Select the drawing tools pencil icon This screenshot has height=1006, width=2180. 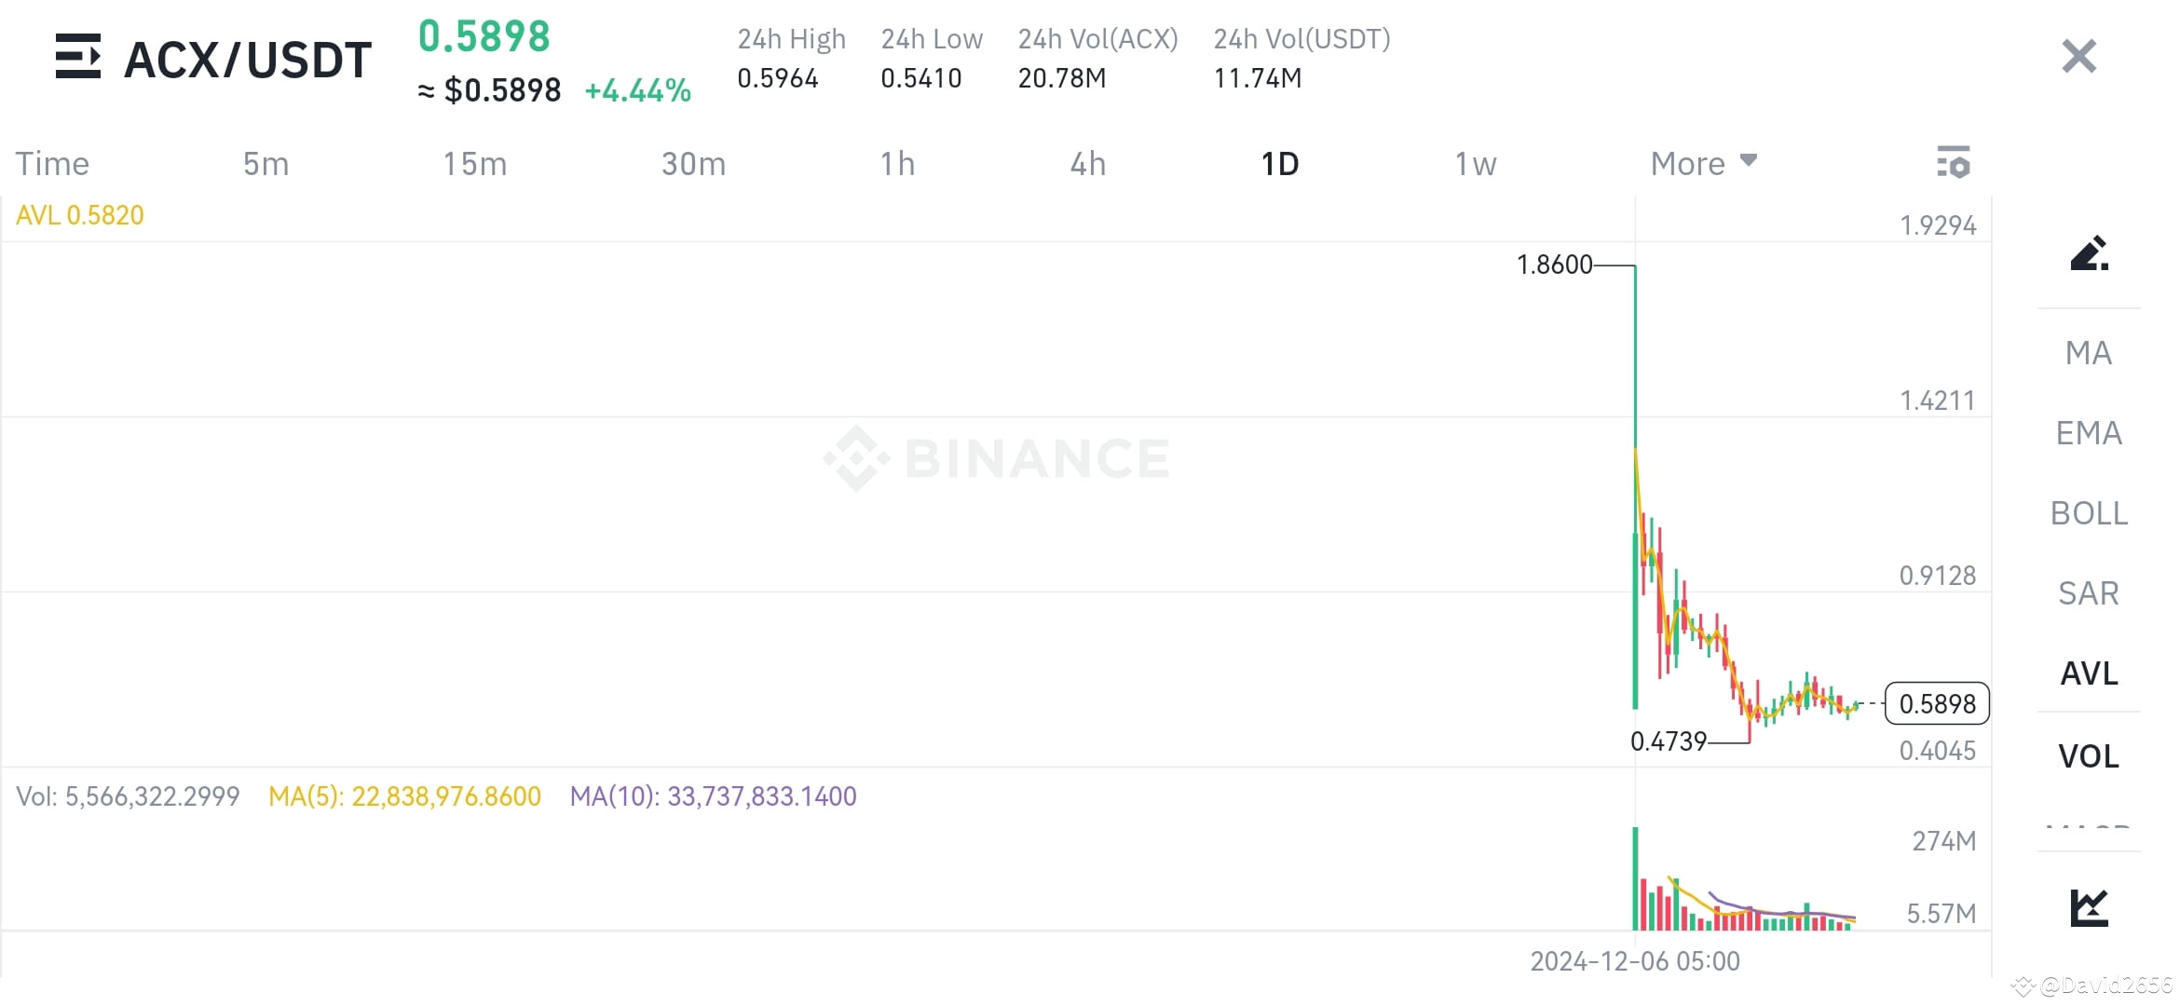click(x=2090, y=253)
